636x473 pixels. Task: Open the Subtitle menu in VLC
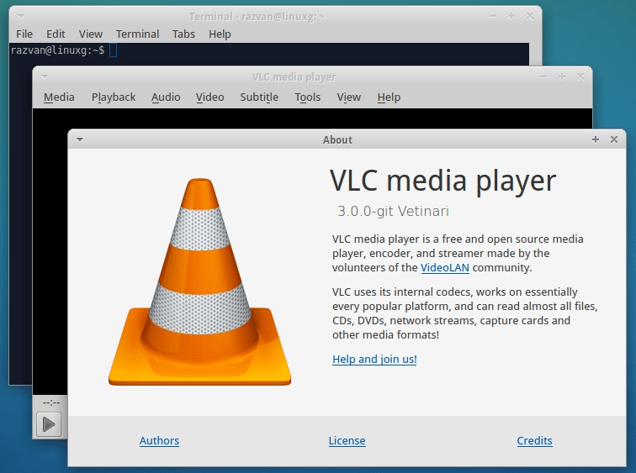coord(259,97)
